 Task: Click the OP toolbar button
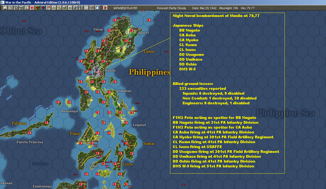click(x=86, y=8)
